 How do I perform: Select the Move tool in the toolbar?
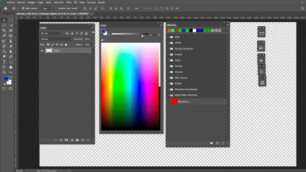(x=4, y=20)
